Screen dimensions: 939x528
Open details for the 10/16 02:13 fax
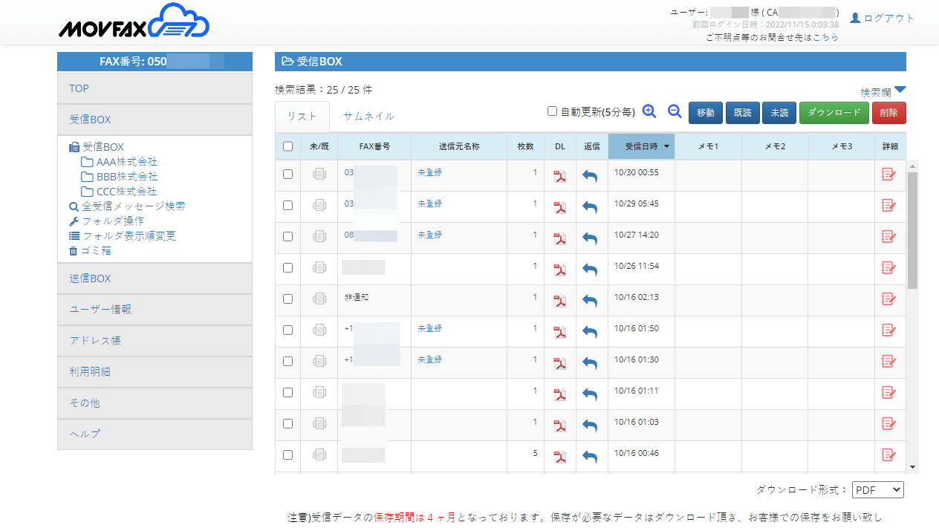pyautogui.click(x=888, y=299)
